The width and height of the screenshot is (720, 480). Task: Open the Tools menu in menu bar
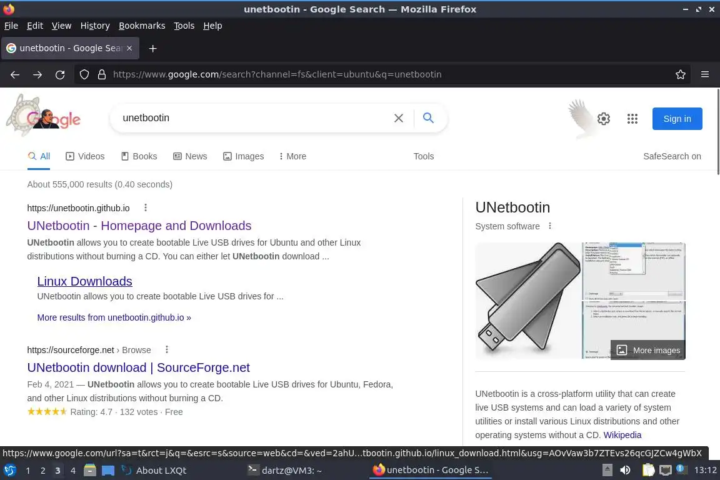coord(184,26)
